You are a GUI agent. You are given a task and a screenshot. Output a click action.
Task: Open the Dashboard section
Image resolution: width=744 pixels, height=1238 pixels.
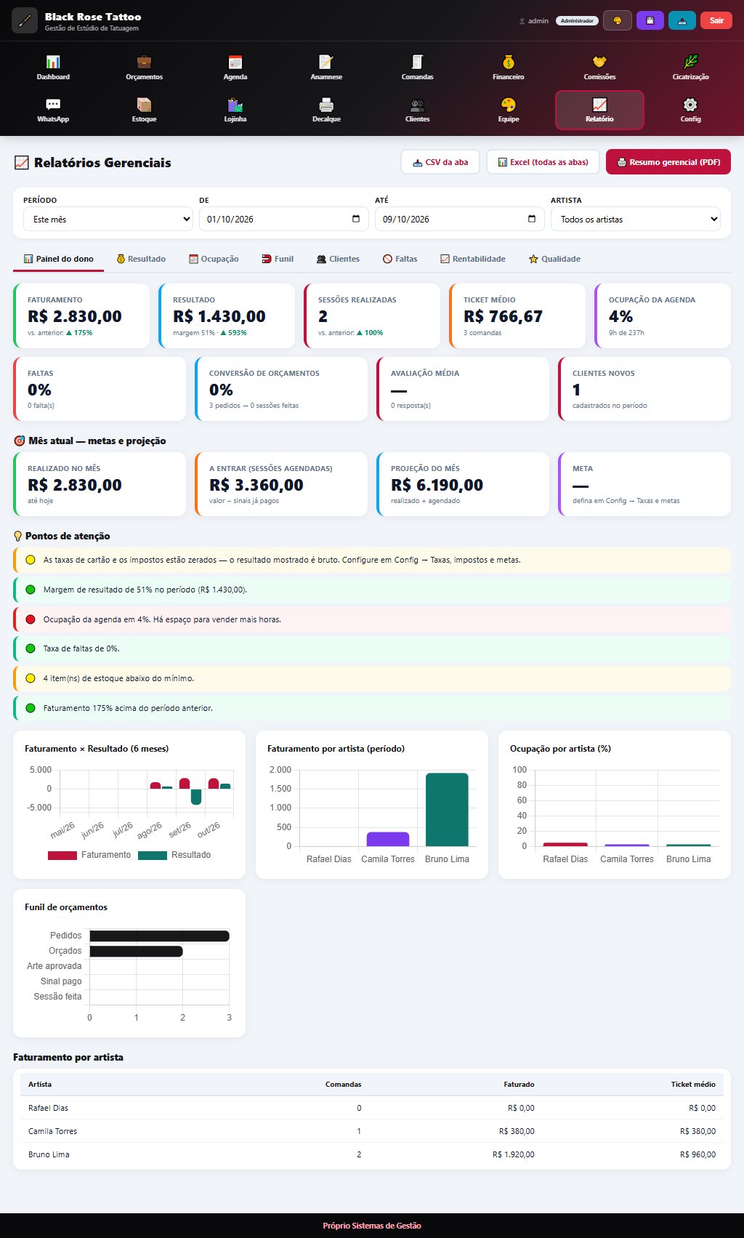53,68
